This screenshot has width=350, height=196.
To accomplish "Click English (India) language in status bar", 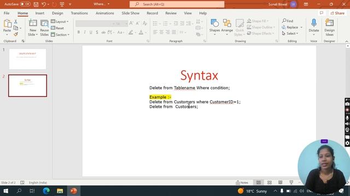I will click(38, 182).
